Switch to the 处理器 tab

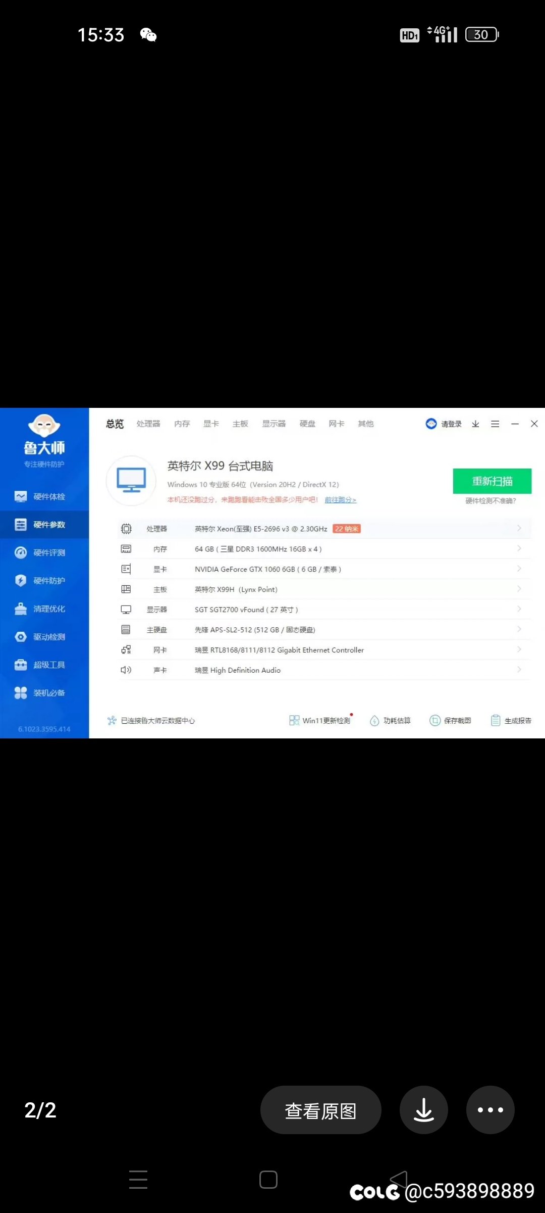[148, 424]
